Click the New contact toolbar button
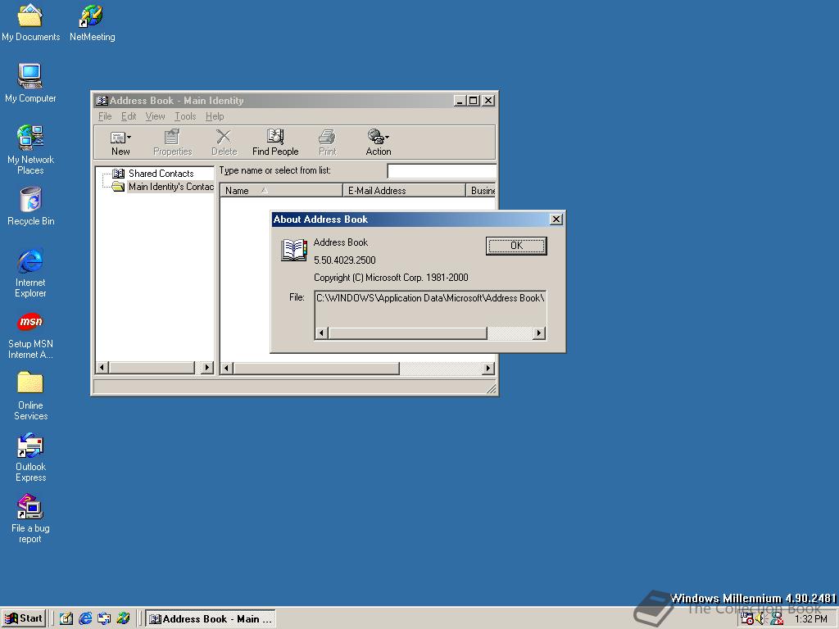This screenshot has height=629, width=839. [x=121, y=143]
